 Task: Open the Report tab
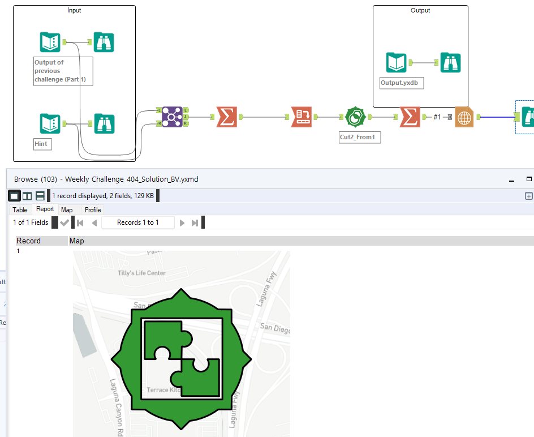[45, 209]
